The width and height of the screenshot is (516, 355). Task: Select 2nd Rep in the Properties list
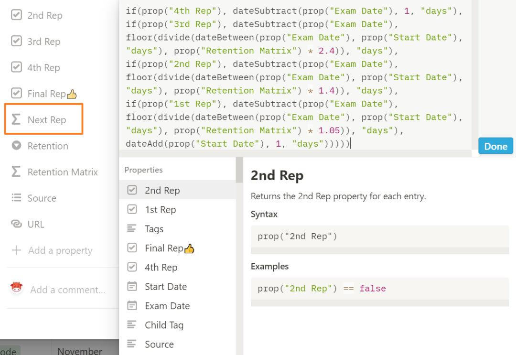click(x=162, y=190)
